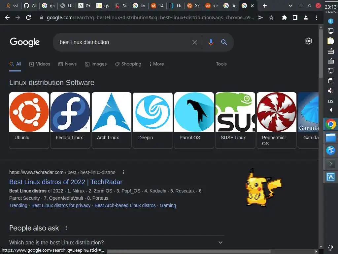The image size is (338, 254).
Task: Switch to the 'lin' Google tab
Action: [x=139, y=6]
